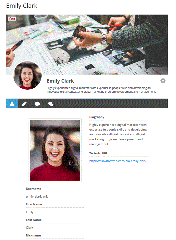Click the Pin it button on cover photo
Screen dimensions: 176x240
coord(12,19)
